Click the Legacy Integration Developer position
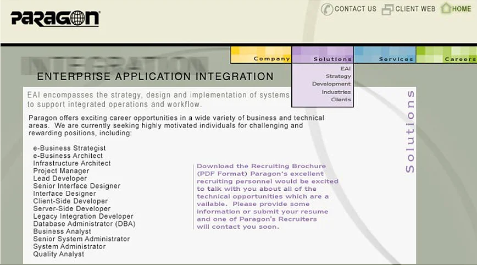The width and height of the screenshot is (477, 265). pyautogui.click(x=83, y=216)
